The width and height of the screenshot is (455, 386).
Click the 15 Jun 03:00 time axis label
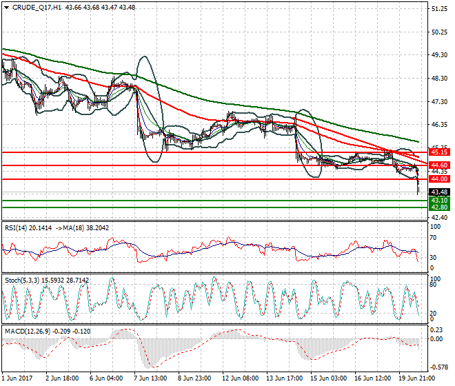pos(328,378)
